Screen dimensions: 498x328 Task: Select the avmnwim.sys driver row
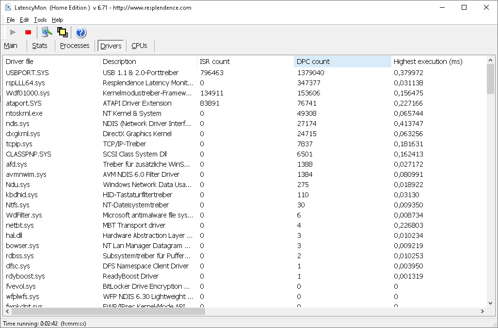click(244, 174)
